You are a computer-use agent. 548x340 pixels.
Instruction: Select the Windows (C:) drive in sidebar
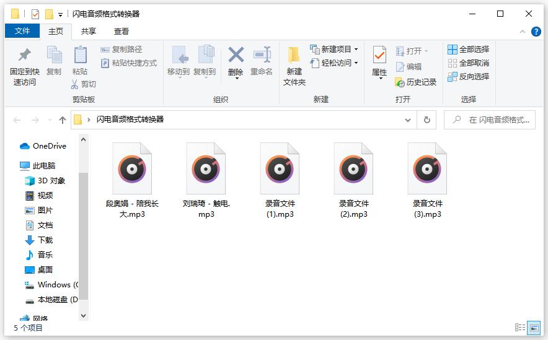(51, 284)
